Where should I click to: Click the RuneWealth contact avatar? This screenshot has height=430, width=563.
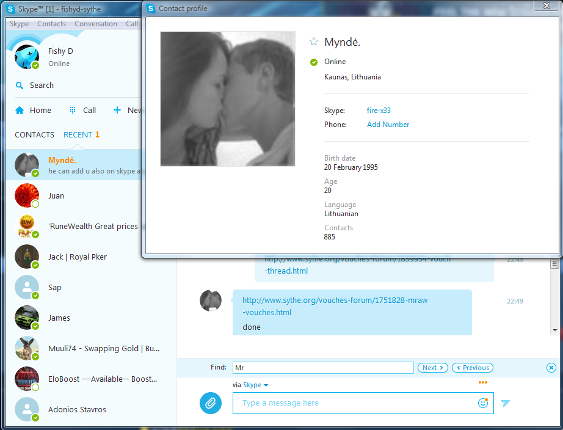point(27,226)
